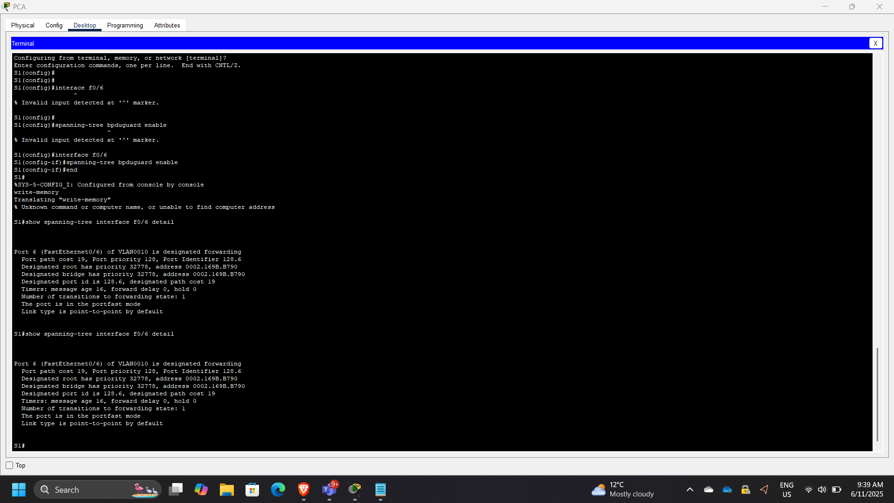Open Microsoft Store from the taskbar

(253, 489)
